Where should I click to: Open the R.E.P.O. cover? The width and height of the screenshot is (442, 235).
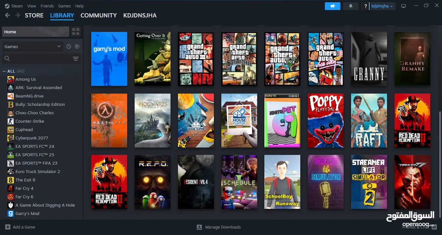(152, 182)
